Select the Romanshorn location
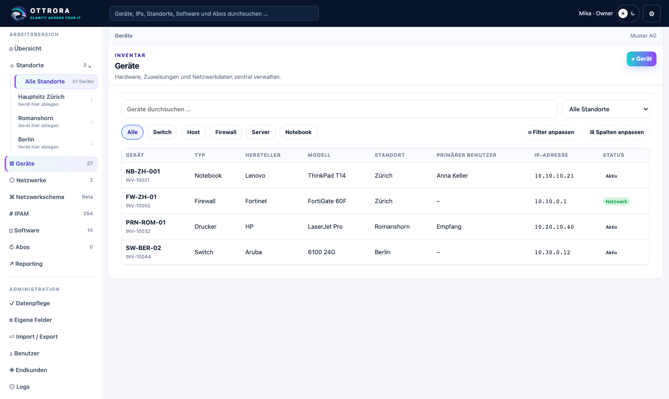Screen dimensions: 669x399 [x=56, y=121]
